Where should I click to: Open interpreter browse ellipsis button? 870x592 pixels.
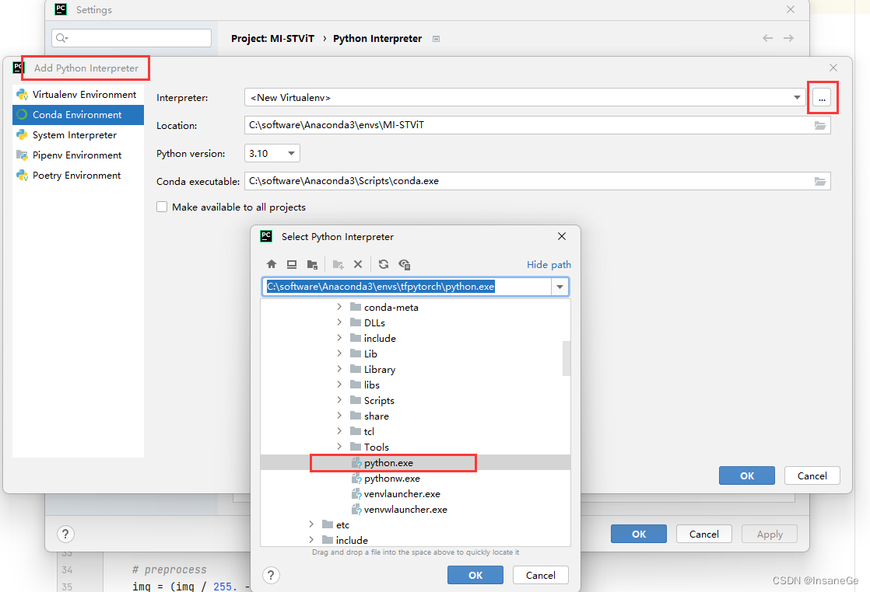(x=822, y=98)
